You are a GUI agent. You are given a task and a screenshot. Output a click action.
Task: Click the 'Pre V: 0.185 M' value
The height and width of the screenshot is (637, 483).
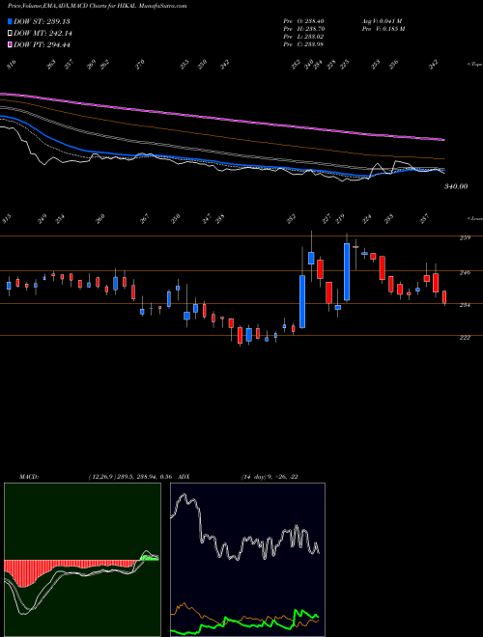(383, 29)
